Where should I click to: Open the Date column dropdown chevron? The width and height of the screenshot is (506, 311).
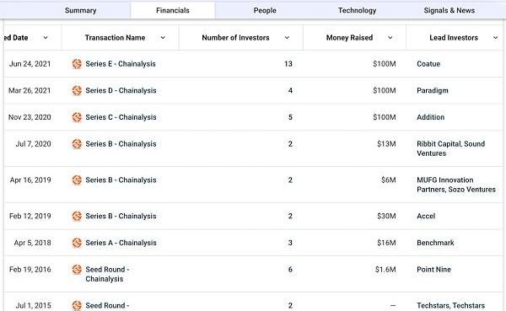click(46, 38)
